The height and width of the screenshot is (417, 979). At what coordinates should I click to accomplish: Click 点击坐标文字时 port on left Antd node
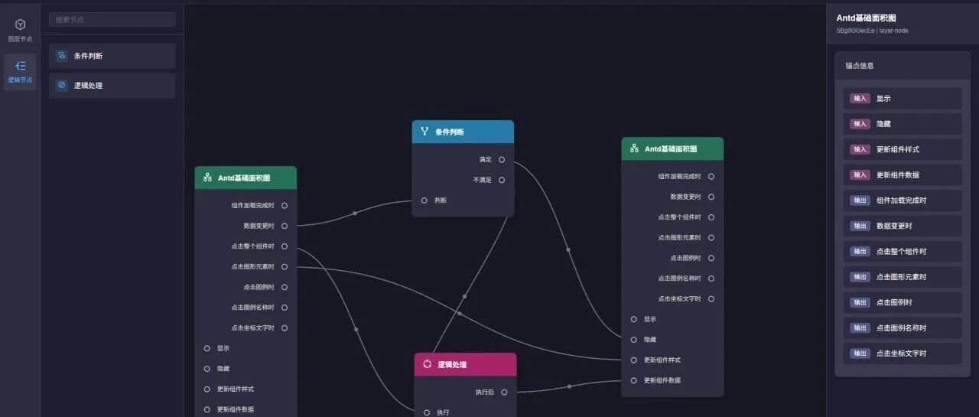tap(285, 327)
